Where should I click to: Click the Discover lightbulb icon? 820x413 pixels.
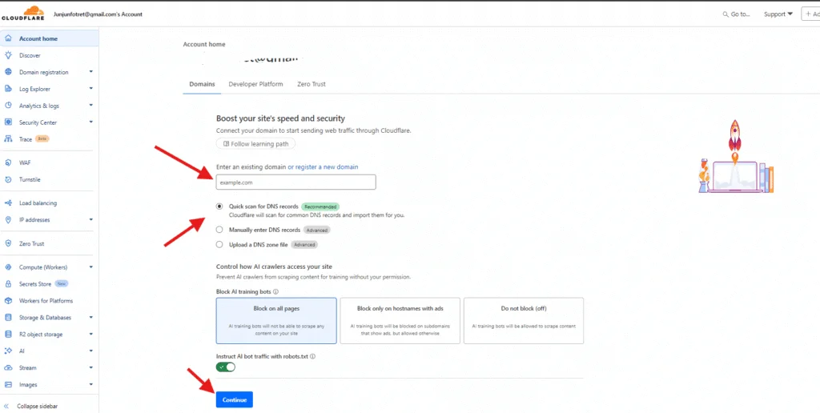(8, 55)
